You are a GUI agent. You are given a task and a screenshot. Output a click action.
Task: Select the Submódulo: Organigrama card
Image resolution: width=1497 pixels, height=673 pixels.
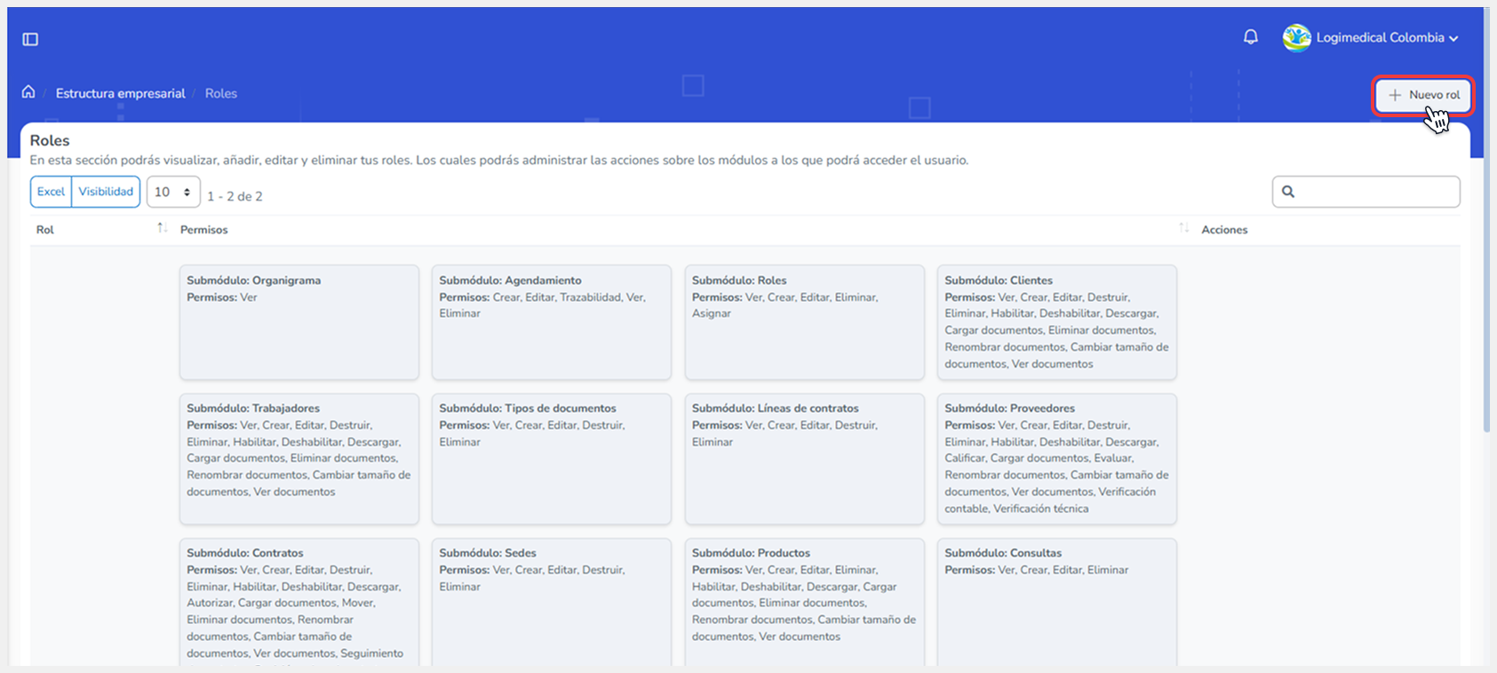click(x=299, y=321)
